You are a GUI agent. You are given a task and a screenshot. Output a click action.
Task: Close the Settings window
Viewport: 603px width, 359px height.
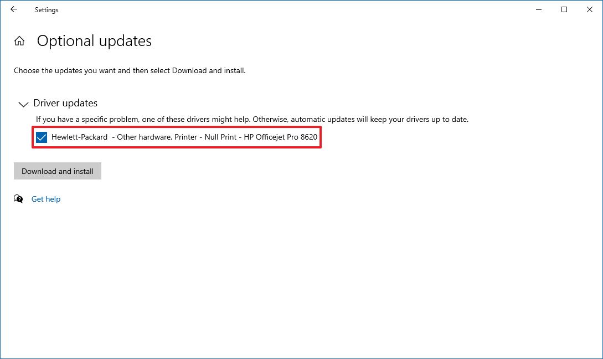[589, 9]
